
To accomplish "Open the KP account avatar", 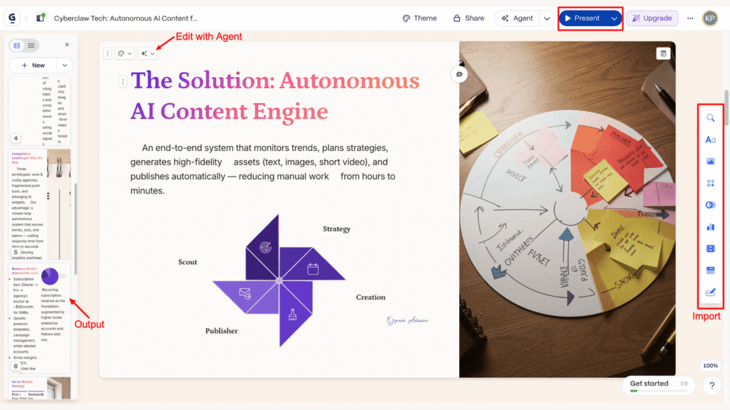I will [710, 18].
